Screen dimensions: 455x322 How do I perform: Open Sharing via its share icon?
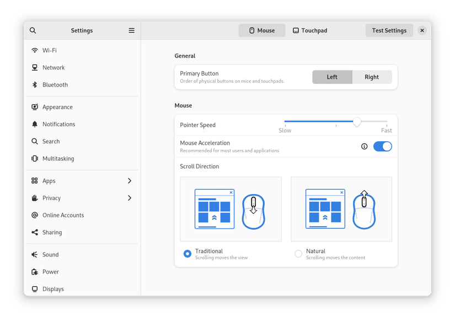(x=35, y=232)
